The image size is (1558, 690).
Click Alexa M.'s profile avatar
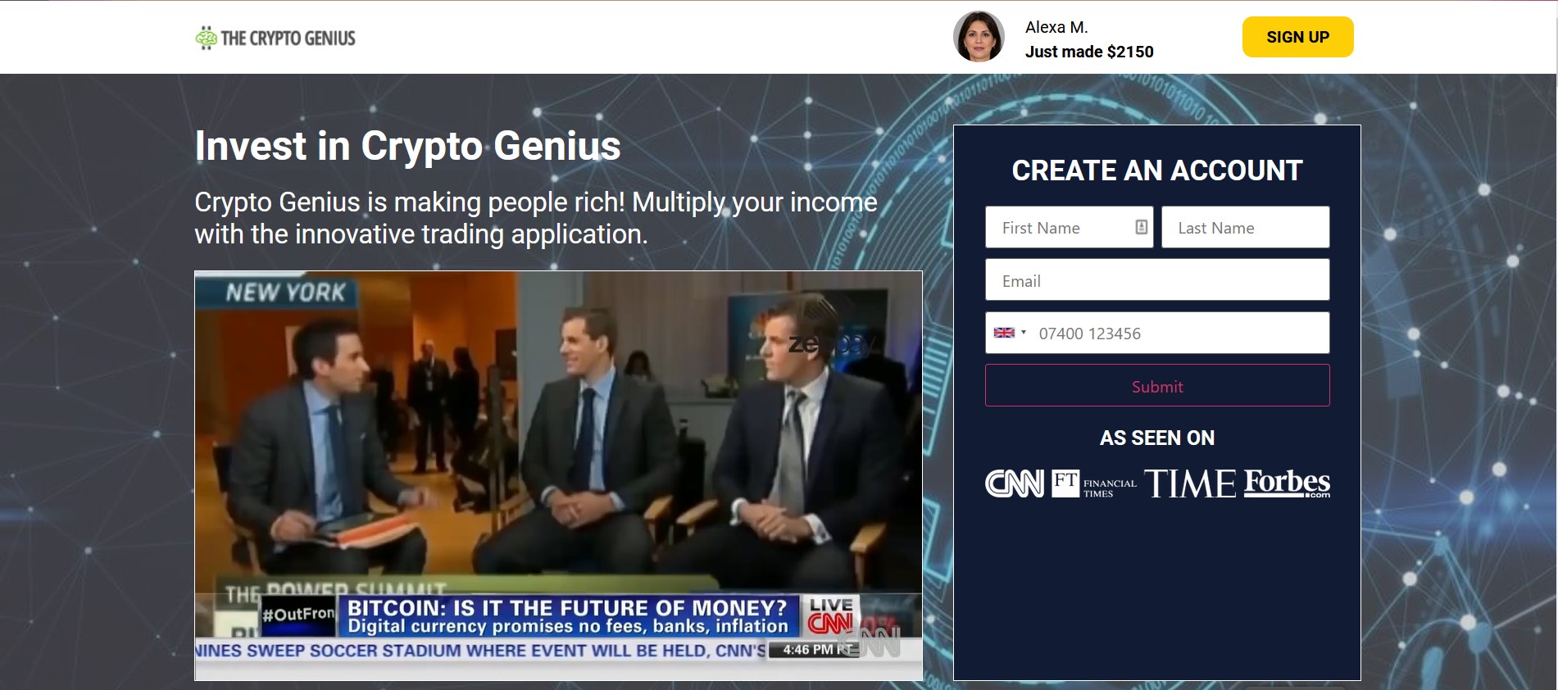[x=979, y=37]
